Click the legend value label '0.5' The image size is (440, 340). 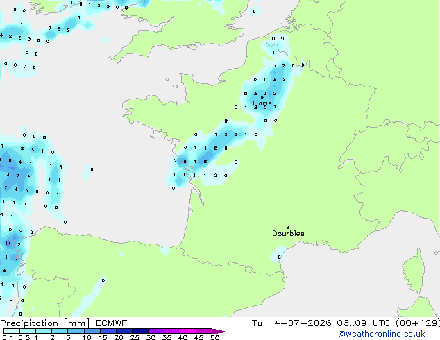(24, 337)
